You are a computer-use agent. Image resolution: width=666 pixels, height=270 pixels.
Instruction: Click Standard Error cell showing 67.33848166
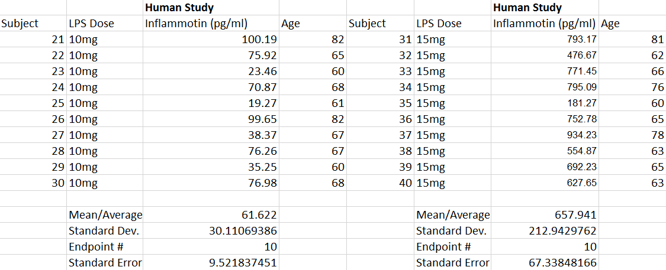tap(562, 263)
